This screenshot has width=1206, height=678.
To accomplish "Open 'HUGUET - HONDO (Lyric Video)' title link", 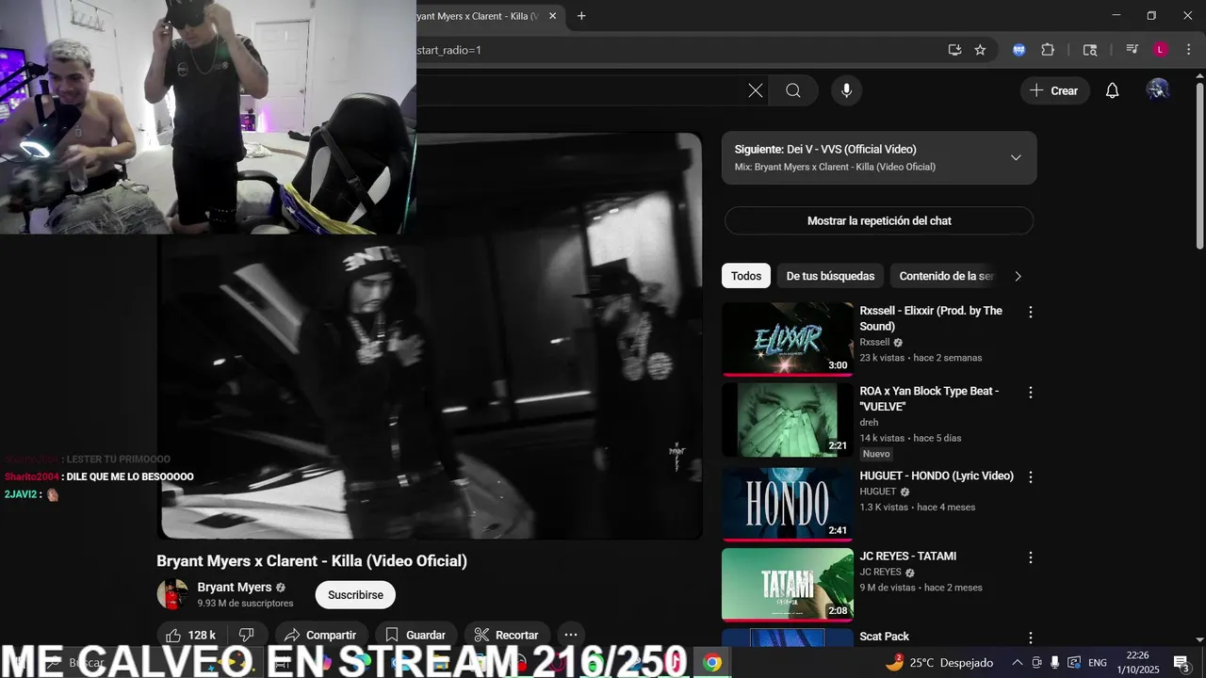I will coord(937,476).
